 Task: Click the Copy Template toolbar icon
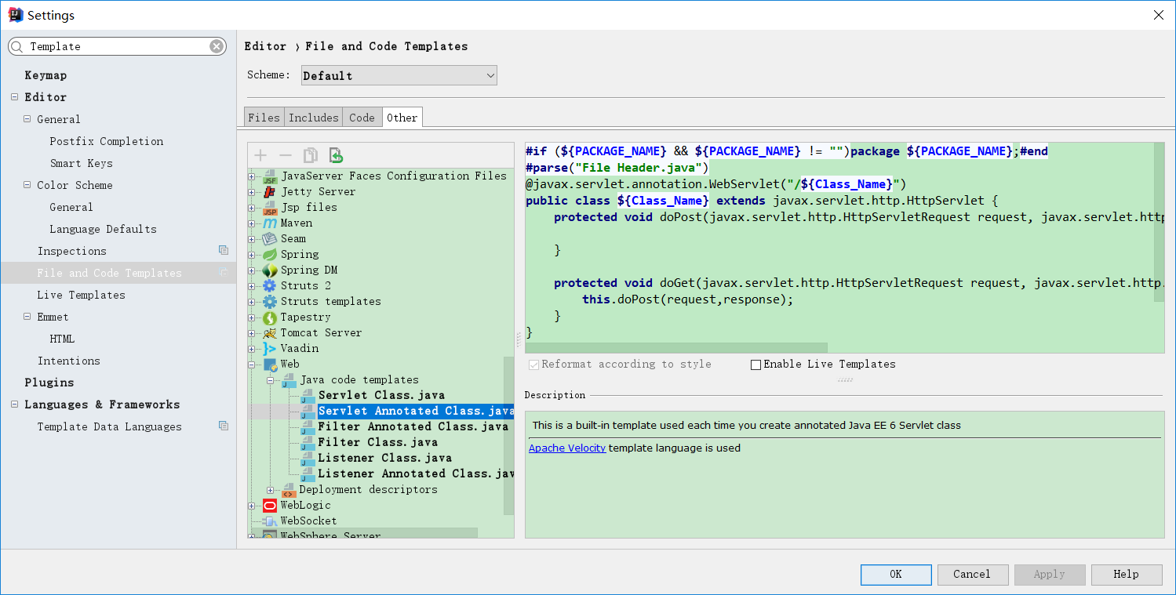pyautogui.click(x=311, y=155)
